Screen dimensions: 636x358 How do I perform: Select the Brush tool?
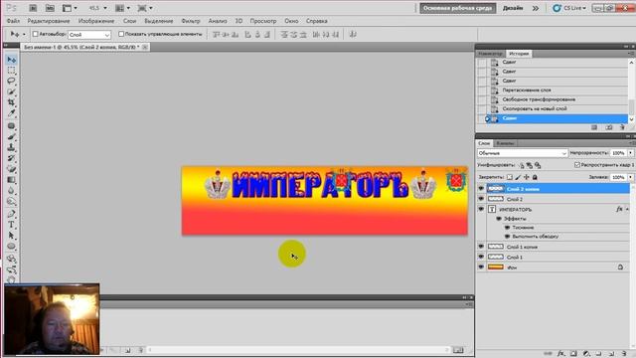[x=11, y=137]
